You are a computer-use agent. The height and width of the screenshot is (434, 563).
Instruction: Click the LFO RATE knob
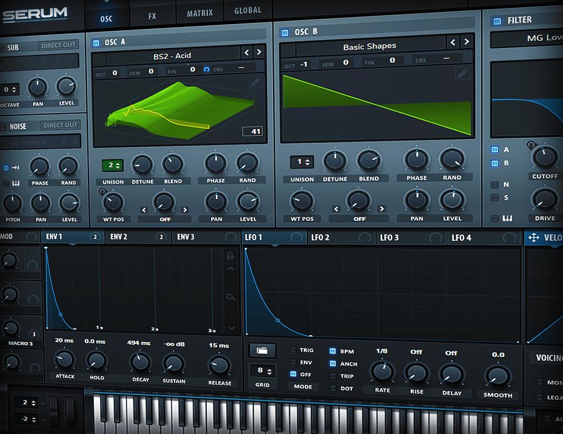point(382,371)
